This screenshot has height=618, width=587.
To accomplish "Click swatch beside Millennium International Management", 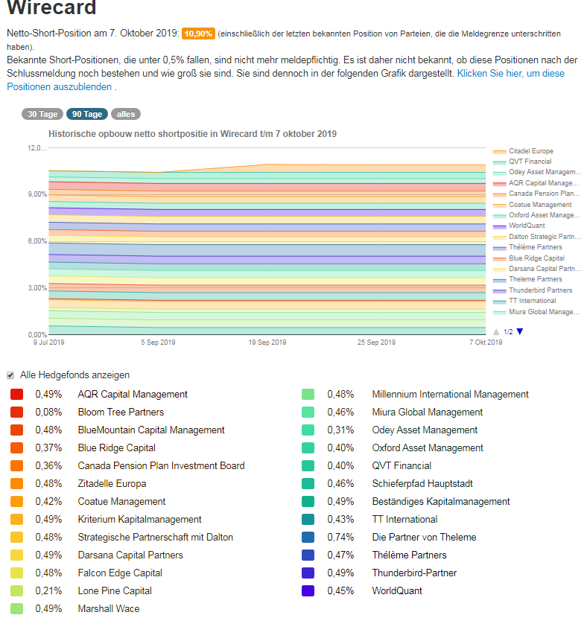I will (308, 394).
